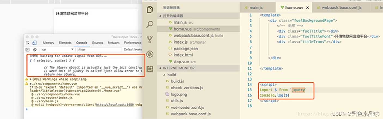Click the warning icon beside ./src/components/home.vue
This screenshot has height=119, width=383.
tap(27, 84)
